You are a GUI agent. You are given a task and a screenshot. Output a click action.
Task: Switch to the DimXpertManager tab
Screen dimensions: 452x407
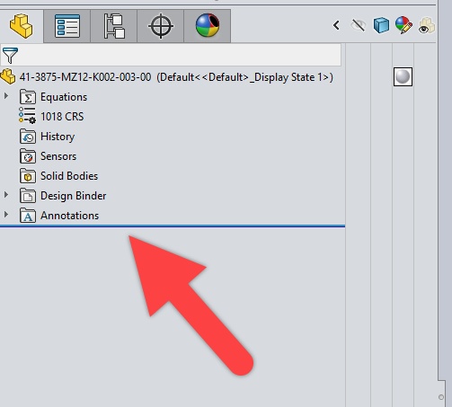pos(161,26)
